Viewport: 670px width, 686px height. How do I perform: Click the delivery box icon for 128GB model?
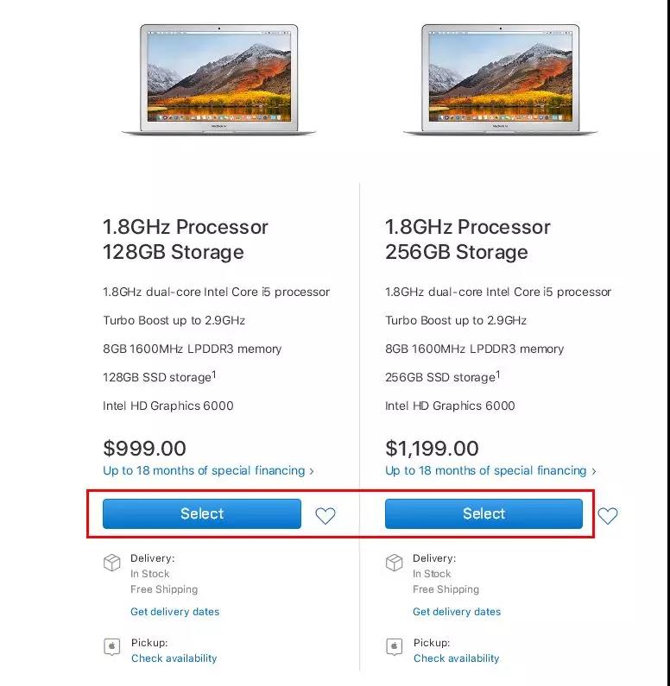111,563
